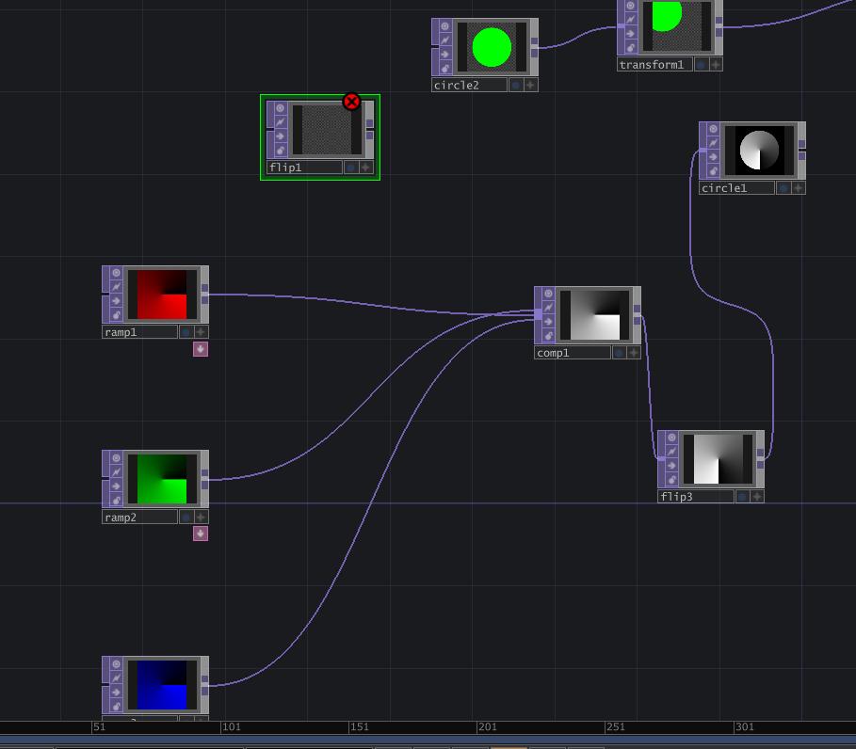Toggle the display flag on circle1

(x=783, y=188)
